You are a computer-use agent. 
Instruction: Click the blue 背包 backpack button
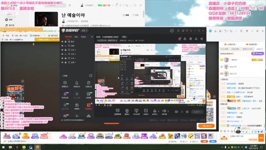[x=213, y=141]
